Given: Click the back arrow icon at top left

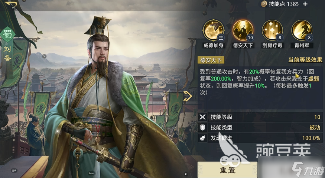Looking at the screenshot, I should 11,4.
